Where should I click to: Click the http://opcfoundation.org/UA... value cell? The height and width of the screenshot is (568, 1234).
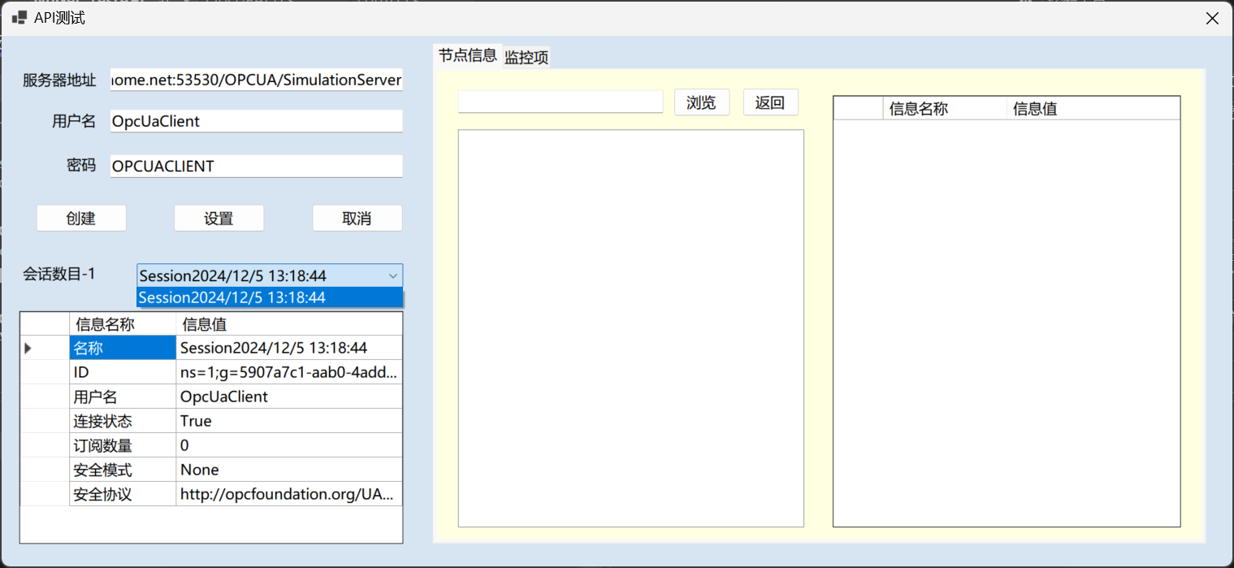(289, 494)
